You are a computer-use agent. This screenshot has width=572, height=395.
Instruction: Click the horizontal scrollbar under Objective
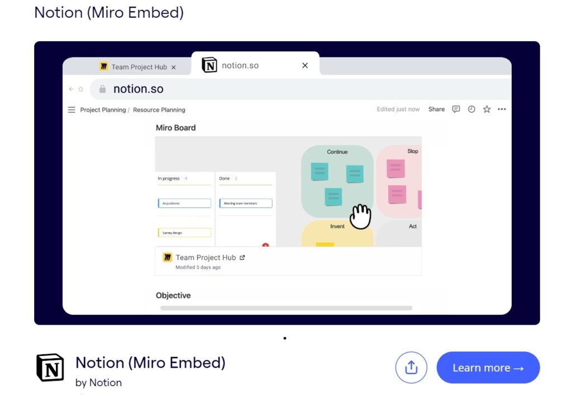click(287, 308)
